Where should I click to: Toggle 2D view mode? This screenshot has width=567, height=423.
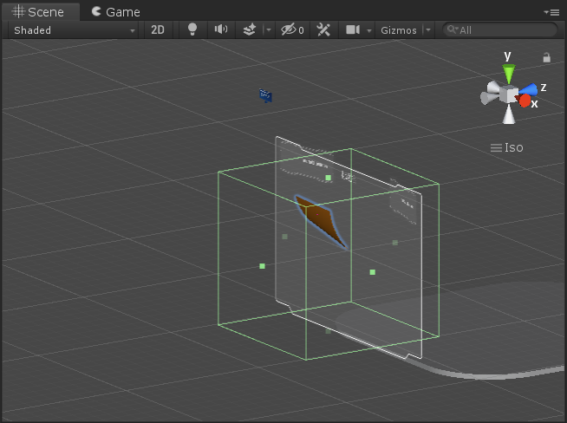point(157,29)
